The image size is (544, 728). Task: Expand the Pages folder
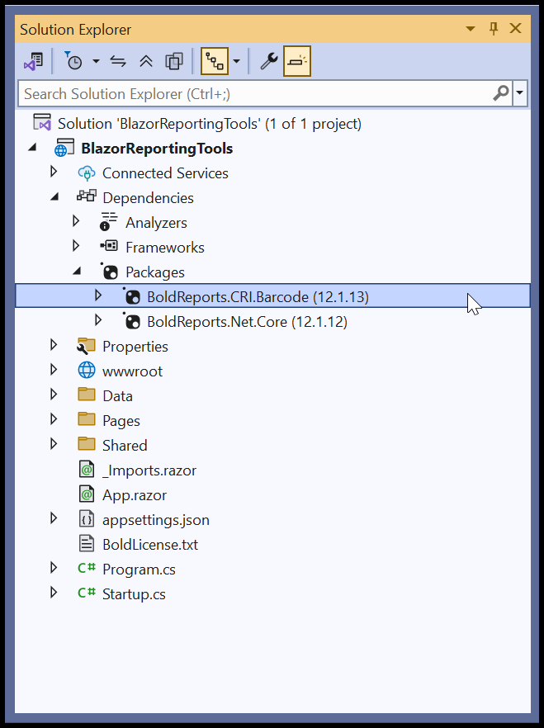point(54,418)
